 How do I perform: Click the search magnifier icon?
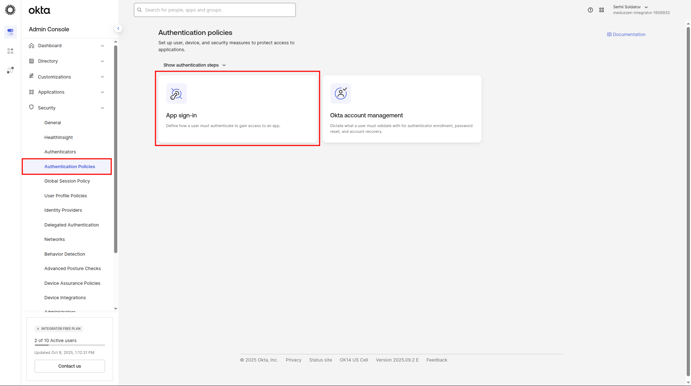(x=140, y=10)
